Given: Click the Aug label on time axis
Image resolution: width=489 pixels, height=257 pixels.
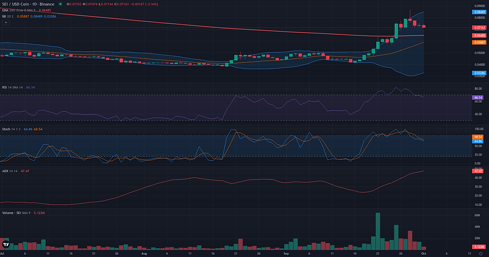Looking at the screenshot, I should (144, 254).
